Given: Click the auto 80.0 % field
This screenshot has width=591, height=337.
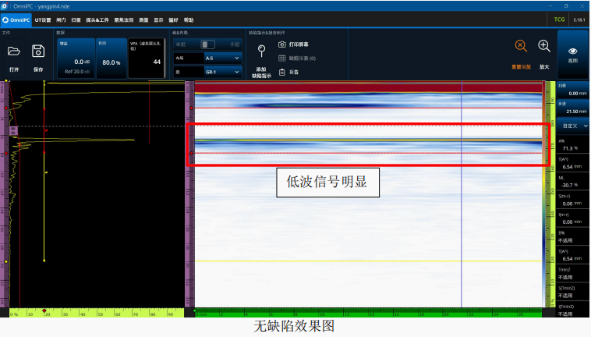Looking at the screenshot, I should click(x=111, y=58).
